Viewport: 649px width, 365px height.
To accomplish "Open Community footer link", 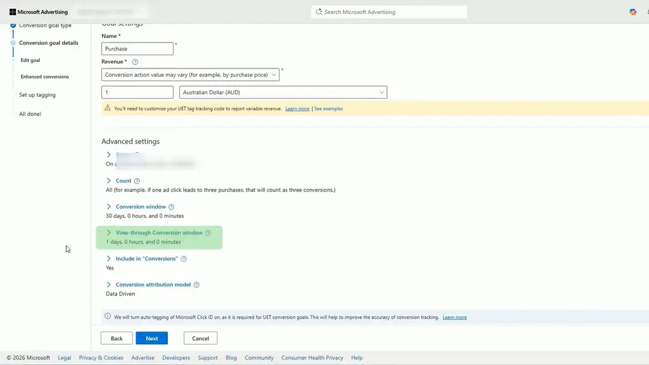I will (259, 358).
